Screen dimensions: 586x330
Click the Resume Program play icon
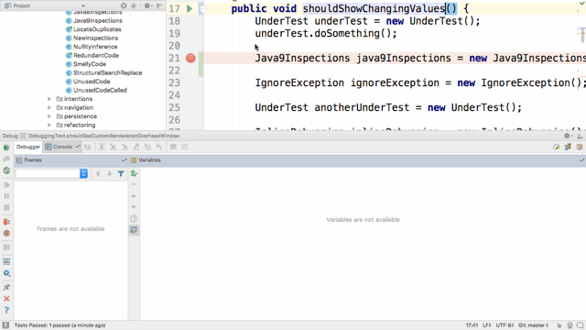6,185
